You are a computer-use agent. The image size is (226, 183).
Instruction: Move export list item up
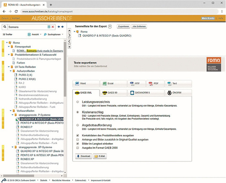70,30
